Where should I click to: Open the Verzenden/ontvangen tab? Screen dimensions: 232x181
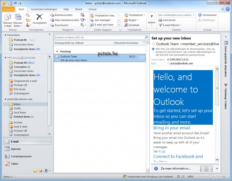pyautogui.click(x=44, y=9)
